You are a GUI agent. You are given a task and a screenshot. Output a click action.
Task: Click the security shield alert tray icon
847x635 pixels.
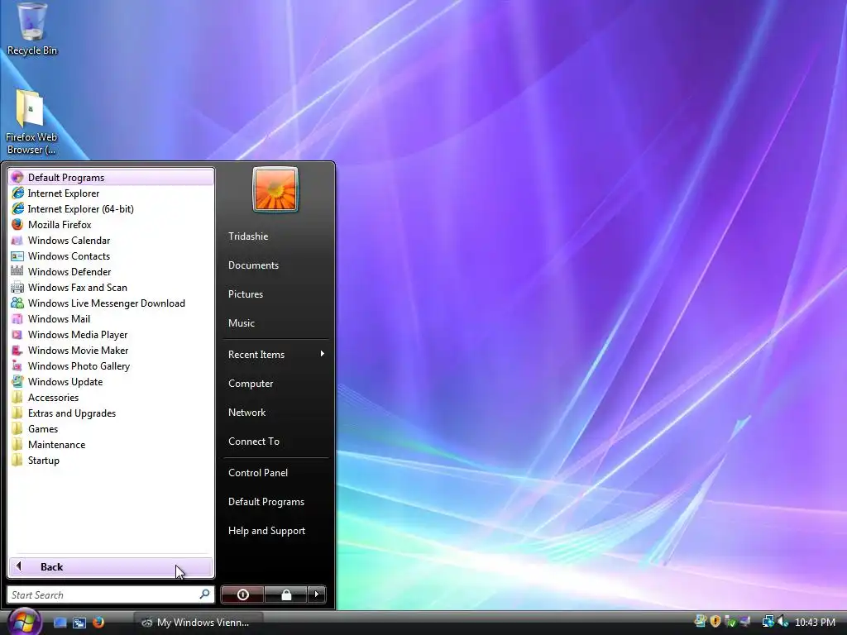click(x=715, y=622)
